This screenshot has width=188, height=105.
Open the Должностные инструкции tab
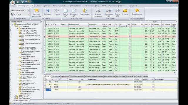point(94,76)
